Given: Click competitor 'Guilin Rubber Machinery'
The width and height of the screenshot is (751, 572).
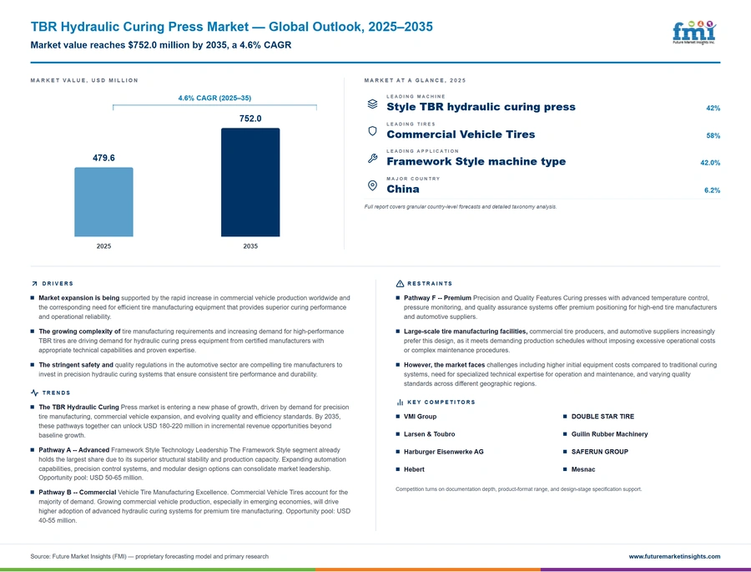Looking at the screenshot, I should [x=609, y=434].
